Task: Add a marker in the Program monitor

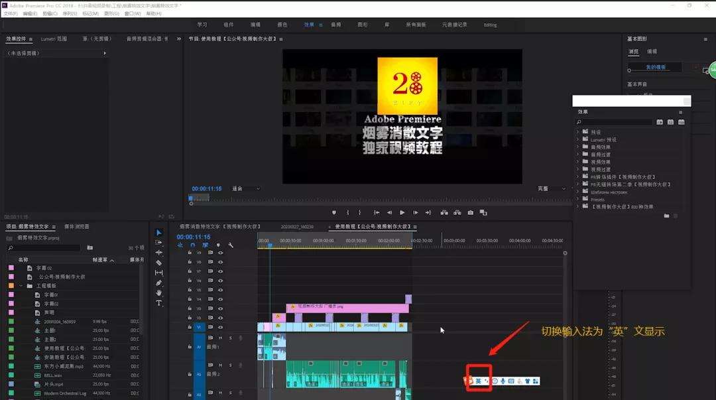Action: (333, 212)
